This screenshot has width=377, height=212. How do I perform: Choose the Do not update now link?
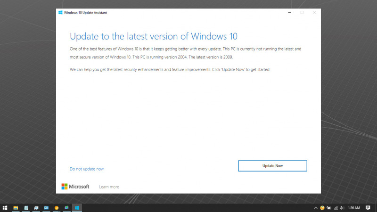pyautogui.click(x=87, y=169)
